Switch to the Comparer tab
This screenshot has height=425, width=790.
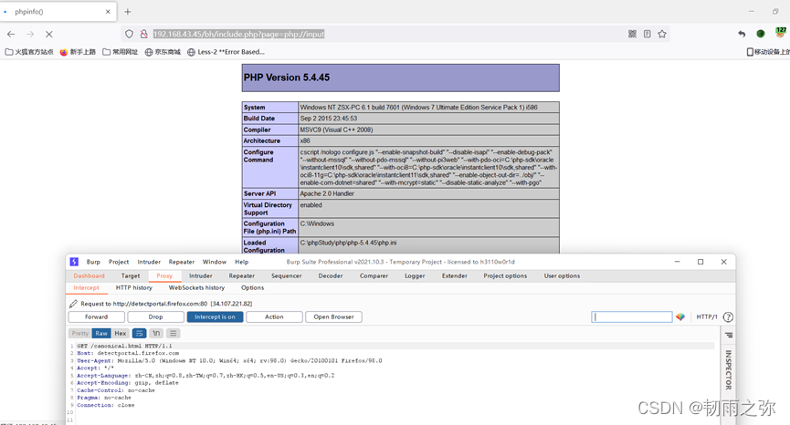374,275
